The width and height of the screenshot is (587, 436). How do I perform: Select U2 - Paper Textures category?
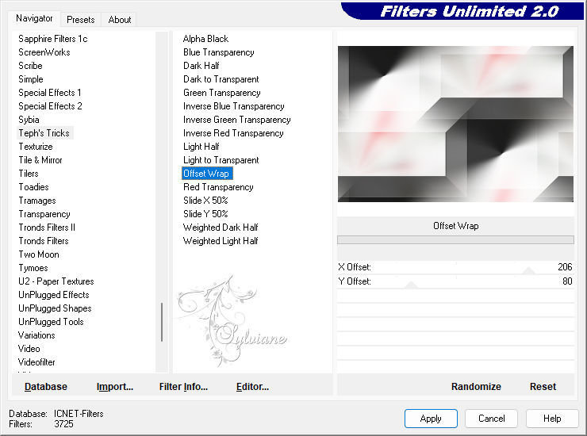(56, 281)
